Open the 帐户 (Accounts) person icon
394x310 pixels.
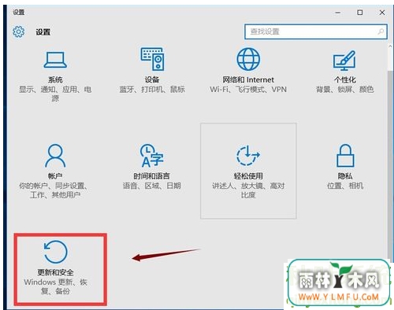55,156
